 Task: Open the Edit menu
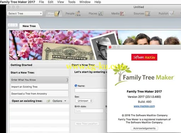[x=51, y=2]
